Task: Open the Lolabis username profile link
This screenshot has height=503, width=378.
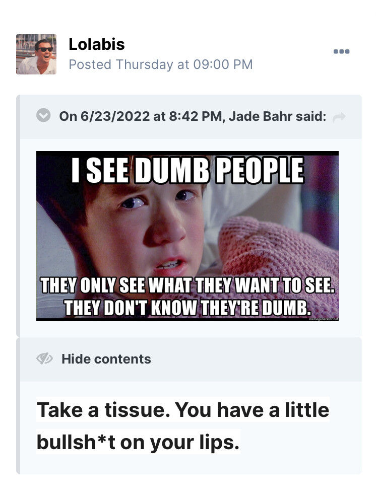Action: pyautogui.click(x=97, y=44)
